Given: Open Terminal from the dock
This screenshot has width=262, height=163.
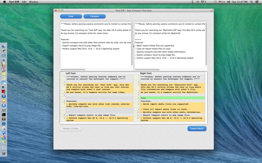Looking at the screenshot, I should click(4, 114).
